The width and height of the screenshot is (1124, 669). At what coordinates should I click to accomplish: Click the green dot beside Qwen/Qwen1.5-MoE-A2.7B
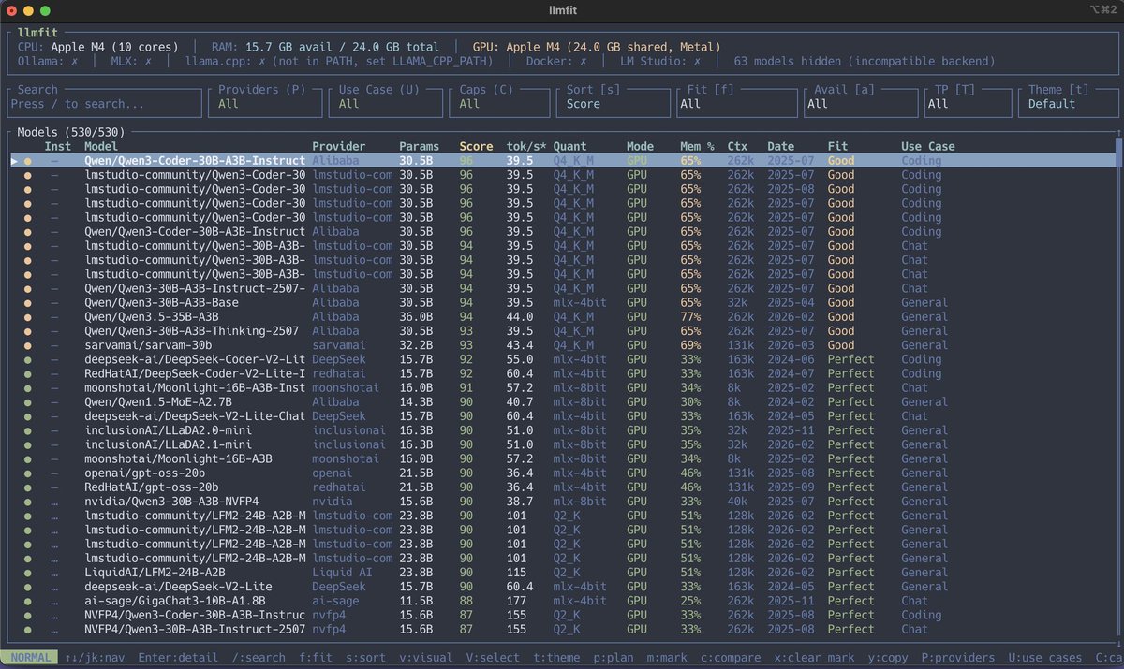pyautogui.click(x=28, y=401)
